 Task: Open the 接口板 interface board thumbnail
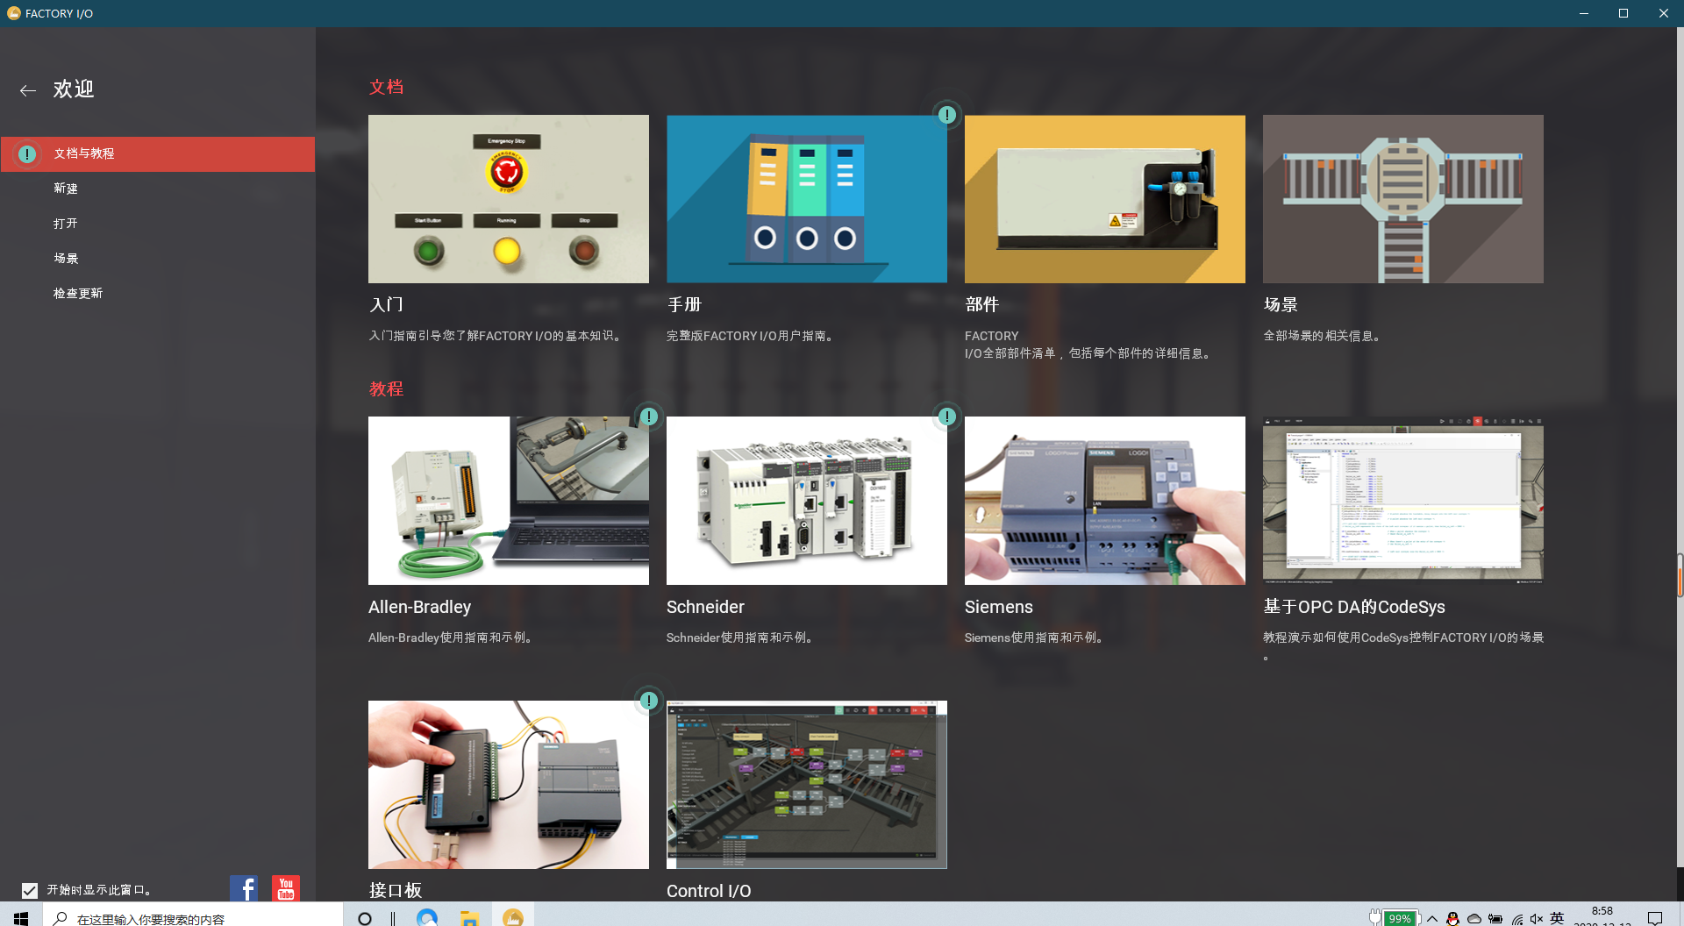(x=509, y=785)
